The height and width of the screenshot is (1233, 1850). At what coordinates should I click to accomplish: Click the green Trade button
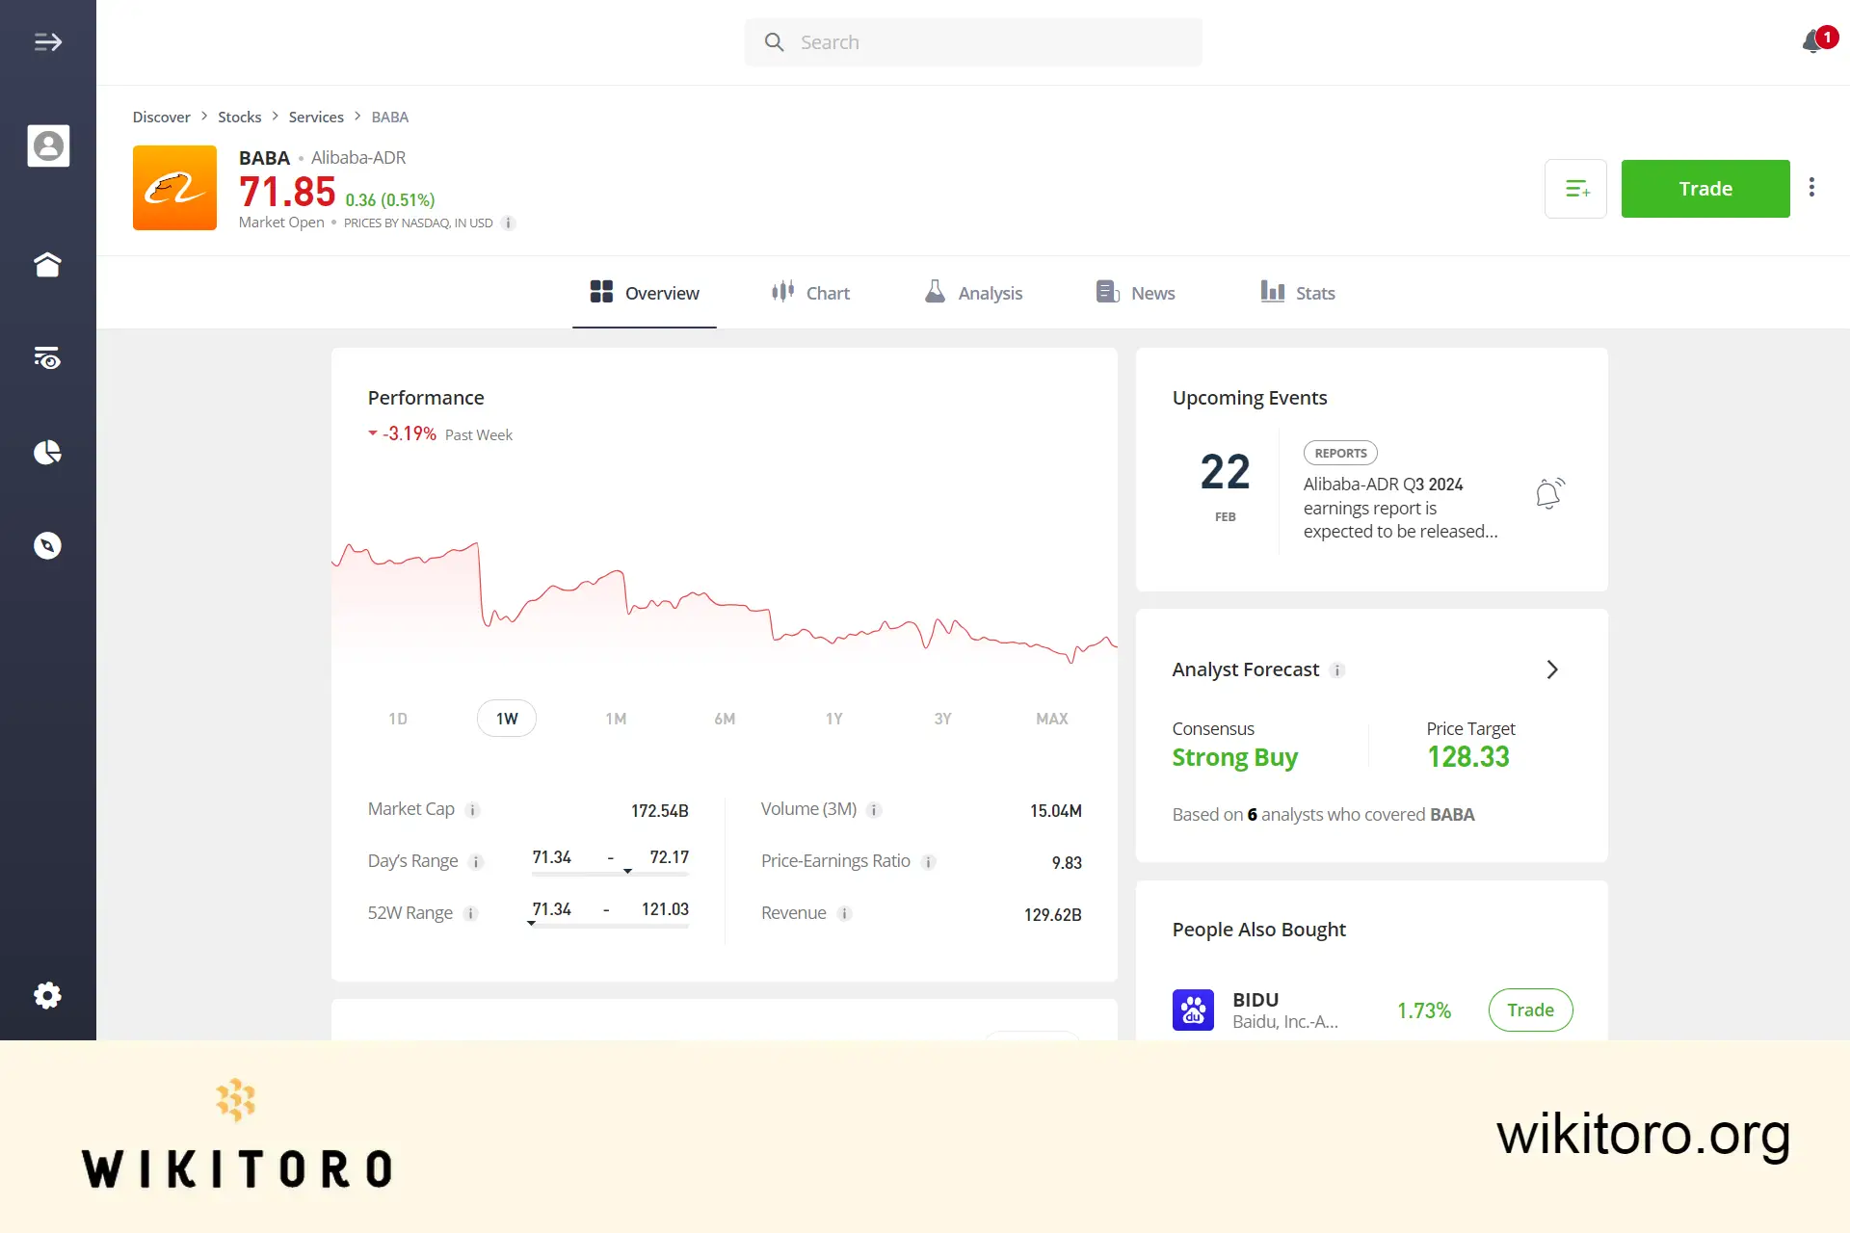click(x=1705, y=188)
